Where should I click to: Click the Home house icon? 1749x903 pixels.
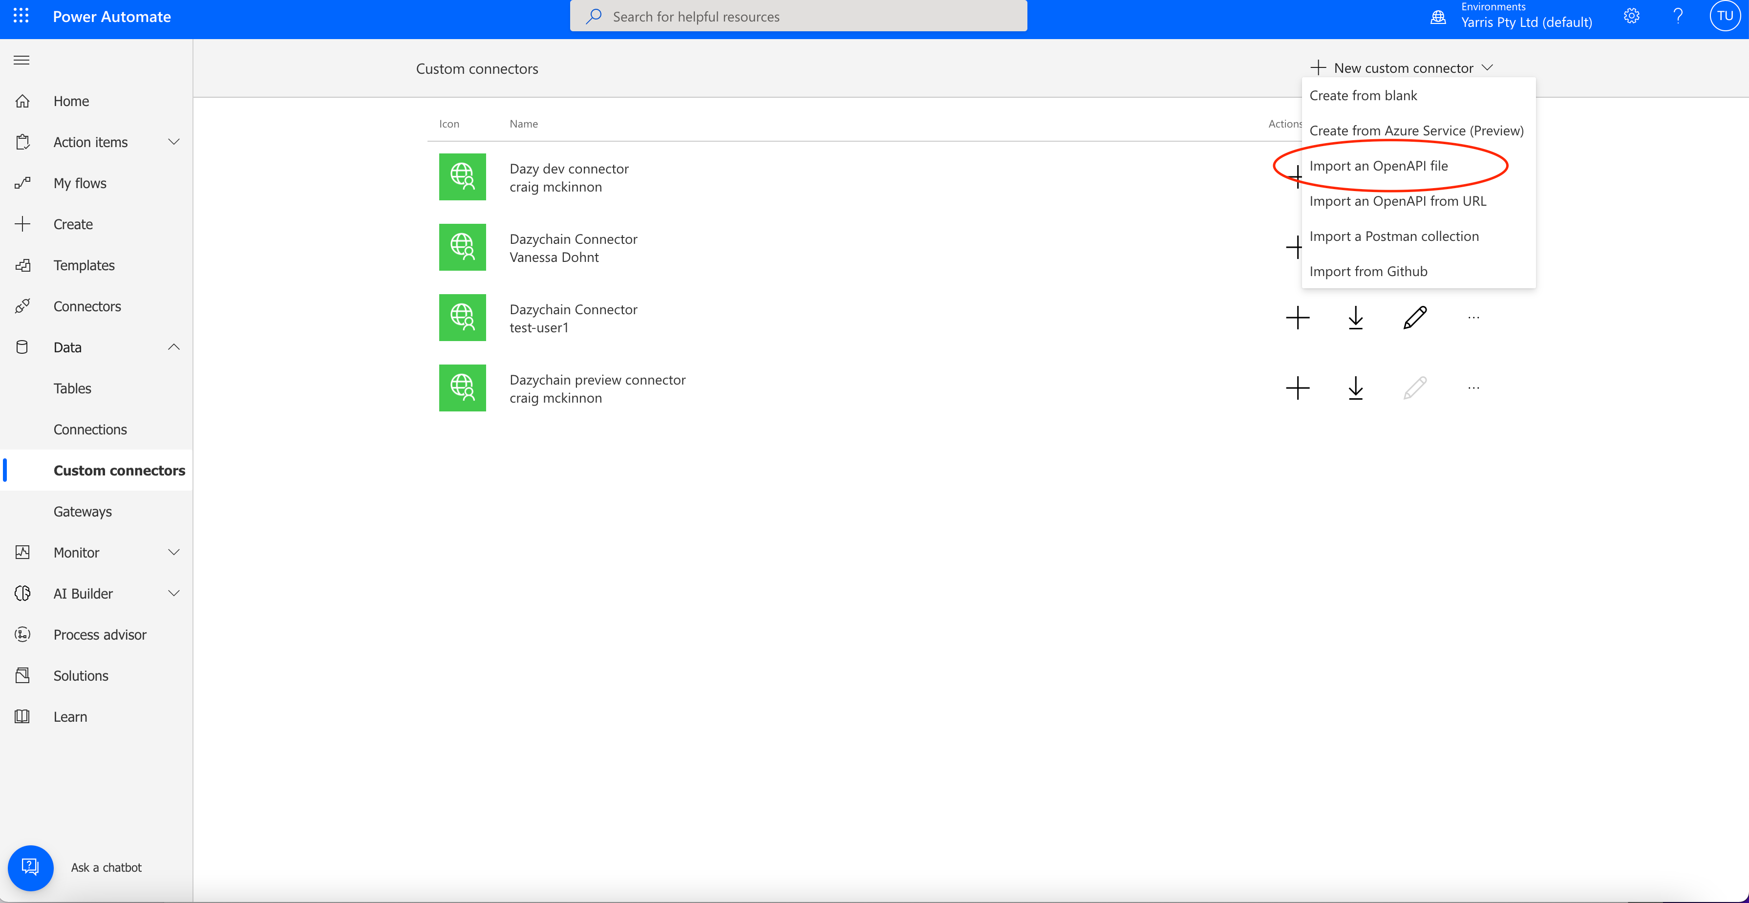click(22, 101)
